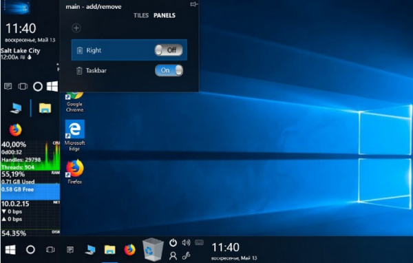The height and width of the screenshot is (263, 413).
Task: Open the Recycle Bin on the taskbar
Action: [x=153, y=249]
